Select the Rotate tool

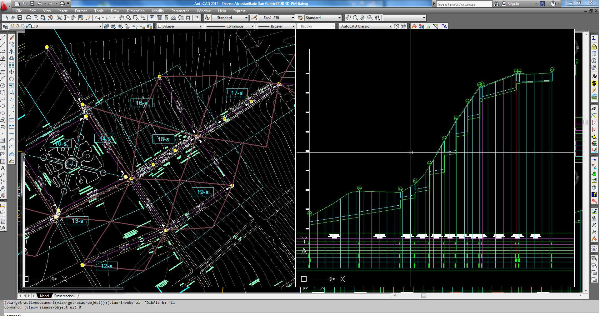point(12,79)
